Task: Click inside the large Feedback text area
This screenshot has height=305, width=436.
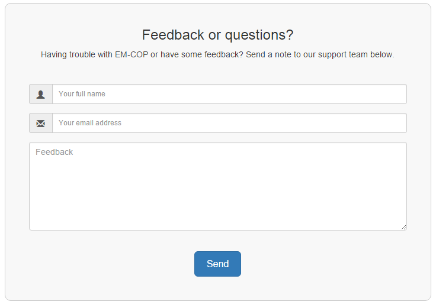Action: (x=217, y=186)
